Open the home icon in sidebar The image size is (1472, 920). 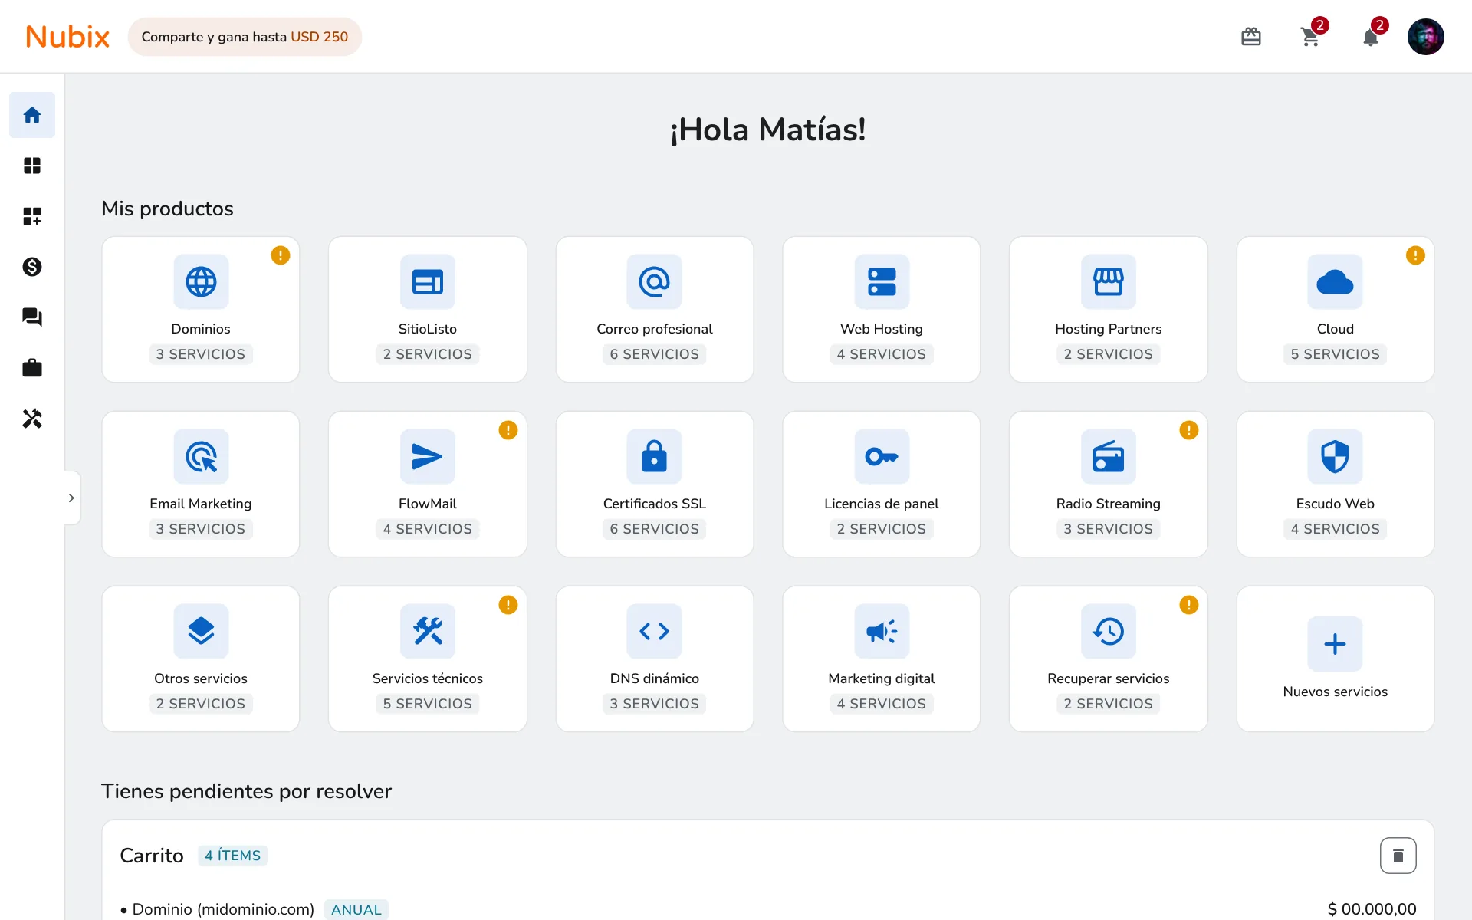coord(32,115)
